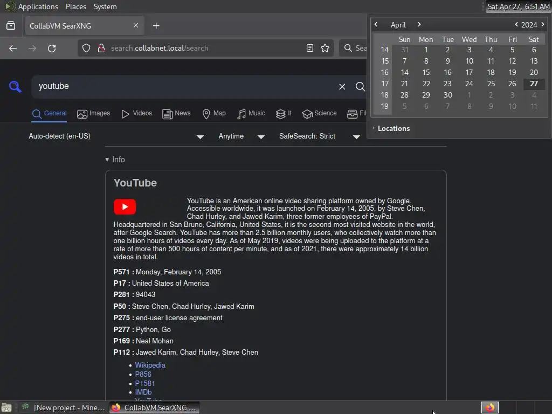Click the red YouTube logo thumbnail

point(125,206)
